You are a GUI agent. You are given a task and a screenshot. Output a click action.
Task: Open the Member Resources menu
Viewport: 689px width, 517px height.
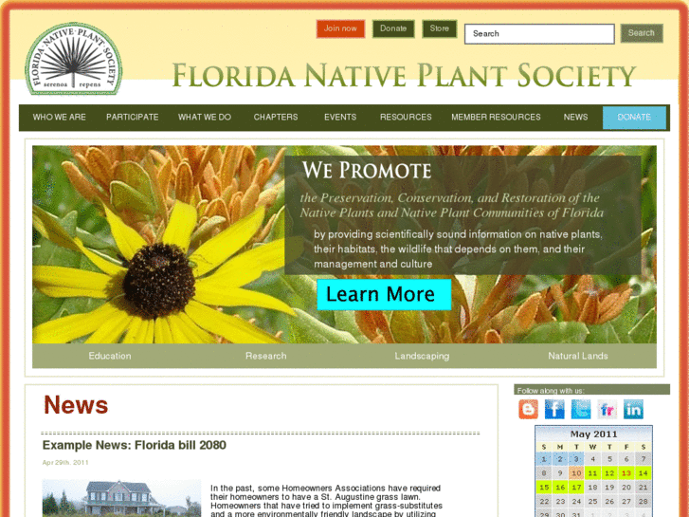pyautogui.click(x=496, y=118)
